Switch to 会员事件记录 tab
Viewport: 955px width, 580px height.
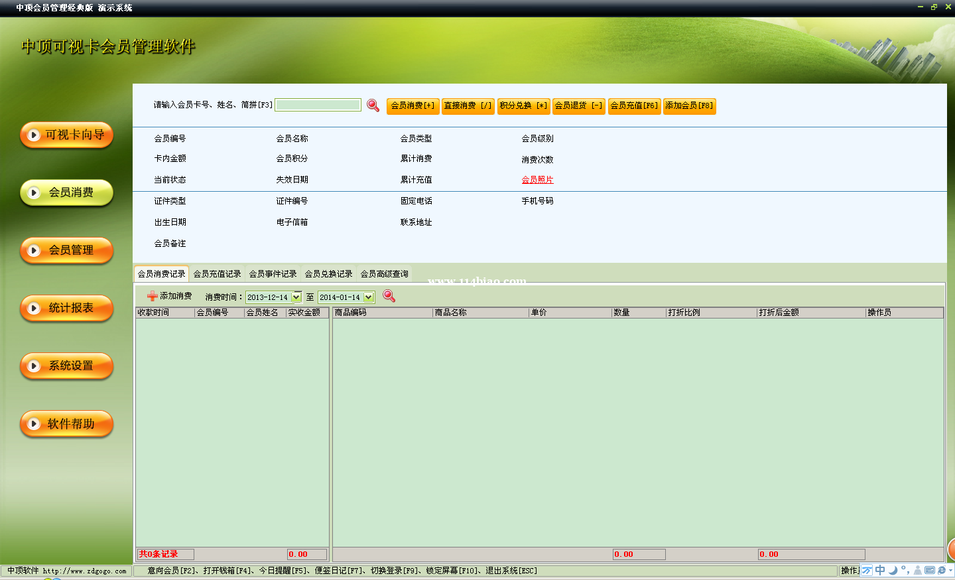tap(273, 273)
